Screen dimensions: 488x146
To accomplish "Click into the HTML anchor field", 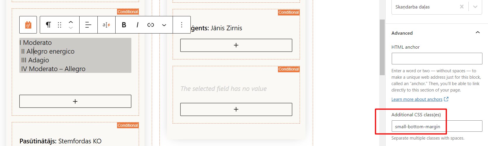I will tap(437, 59).
